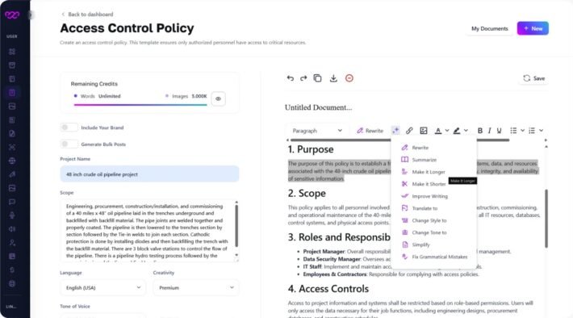Open the microphone icon in the sidebar
Image resolution: width=573 pixels, height=318 pixels.
(12, 215)
